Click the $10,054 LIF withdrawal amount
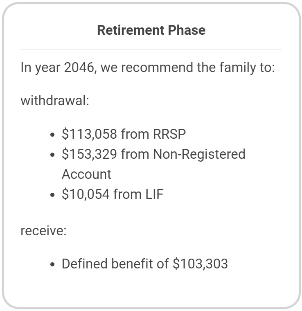302x311 pixels. pos(86,194)
